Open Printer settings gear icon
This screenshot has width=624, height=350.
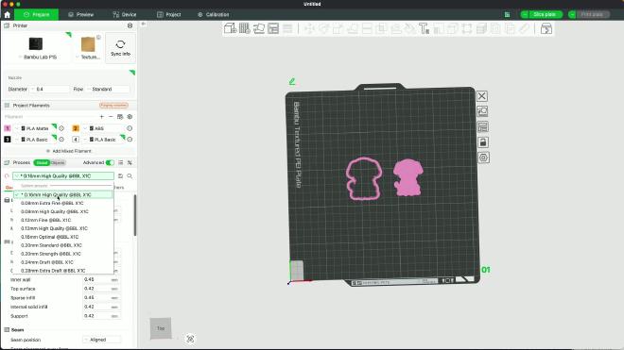click(x=130, y=25)
